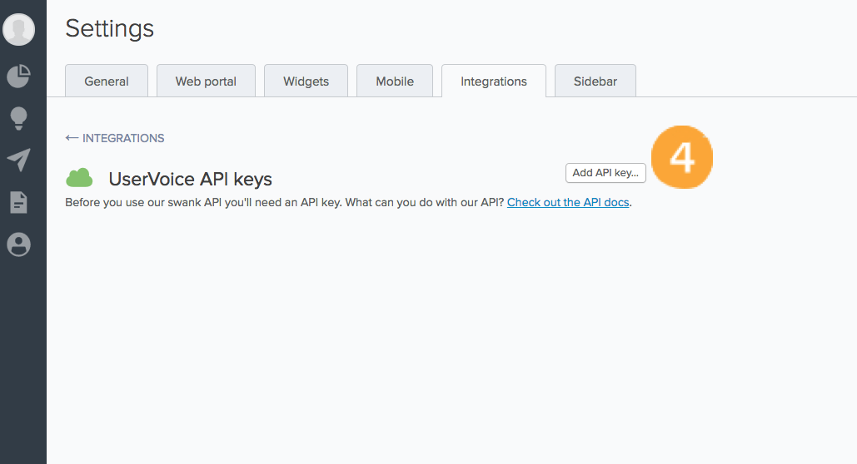Click the Add API key button
857x464 pixels.
tap(605, 172)
